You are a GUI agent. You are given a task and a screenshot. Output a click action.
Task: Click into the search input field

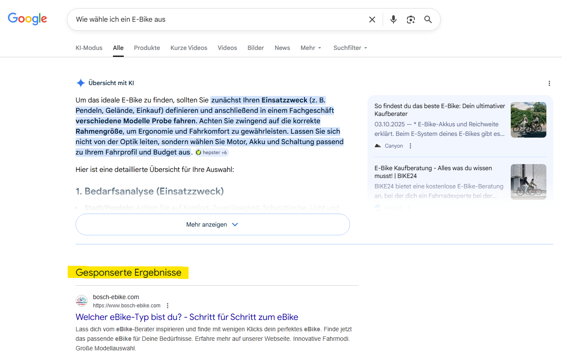217,20
